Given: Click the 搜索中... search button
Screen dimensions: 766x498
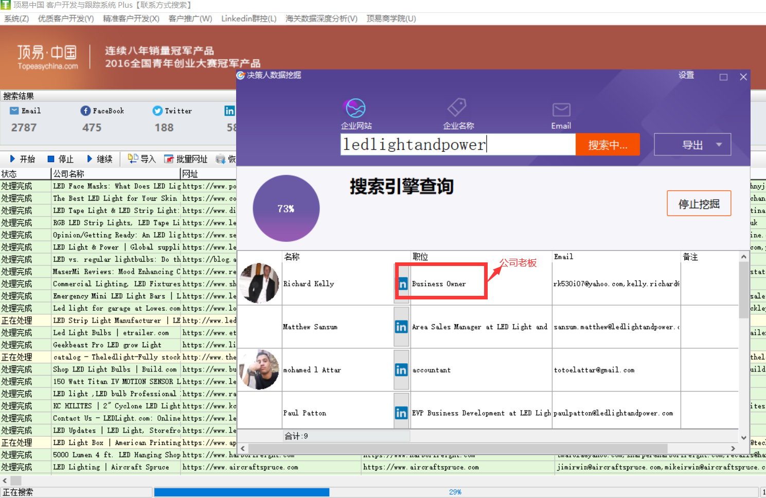Looking at the screenshot, I should (x=608, y=145).
